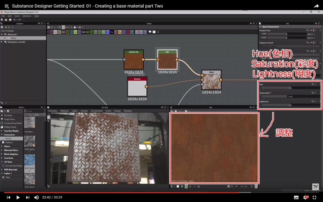Click the redo arrow in main toolbar

(20, 20)
